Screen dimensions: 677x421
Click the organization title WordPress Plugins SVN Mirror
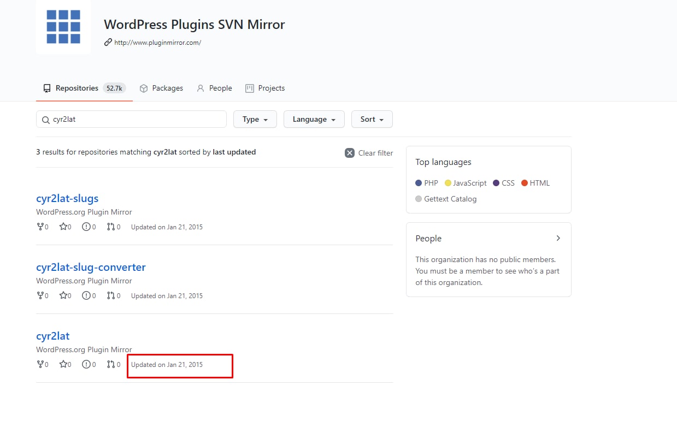[x=195, y=25]
